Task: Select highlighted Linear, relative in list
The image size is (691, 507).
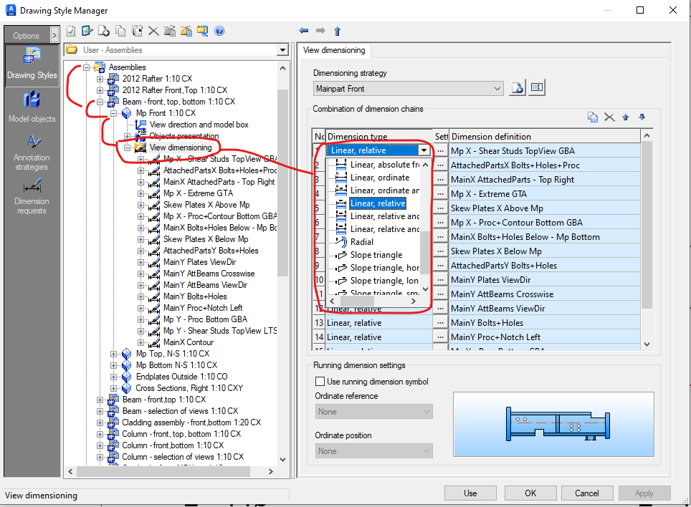Action: [378, 203]
